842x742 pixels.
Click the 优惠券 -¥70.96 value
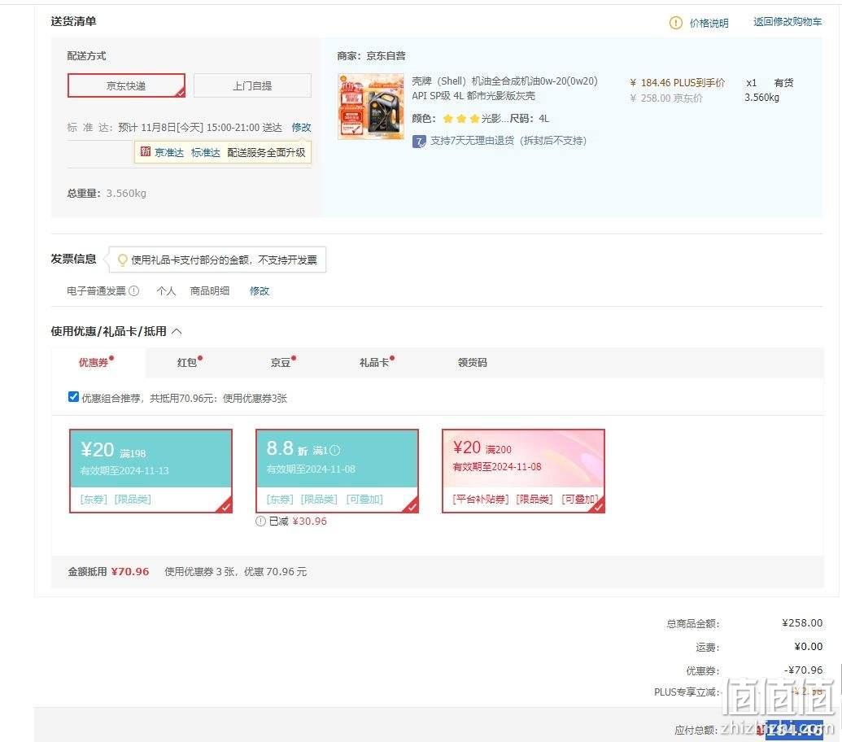(x=803, y=670)
